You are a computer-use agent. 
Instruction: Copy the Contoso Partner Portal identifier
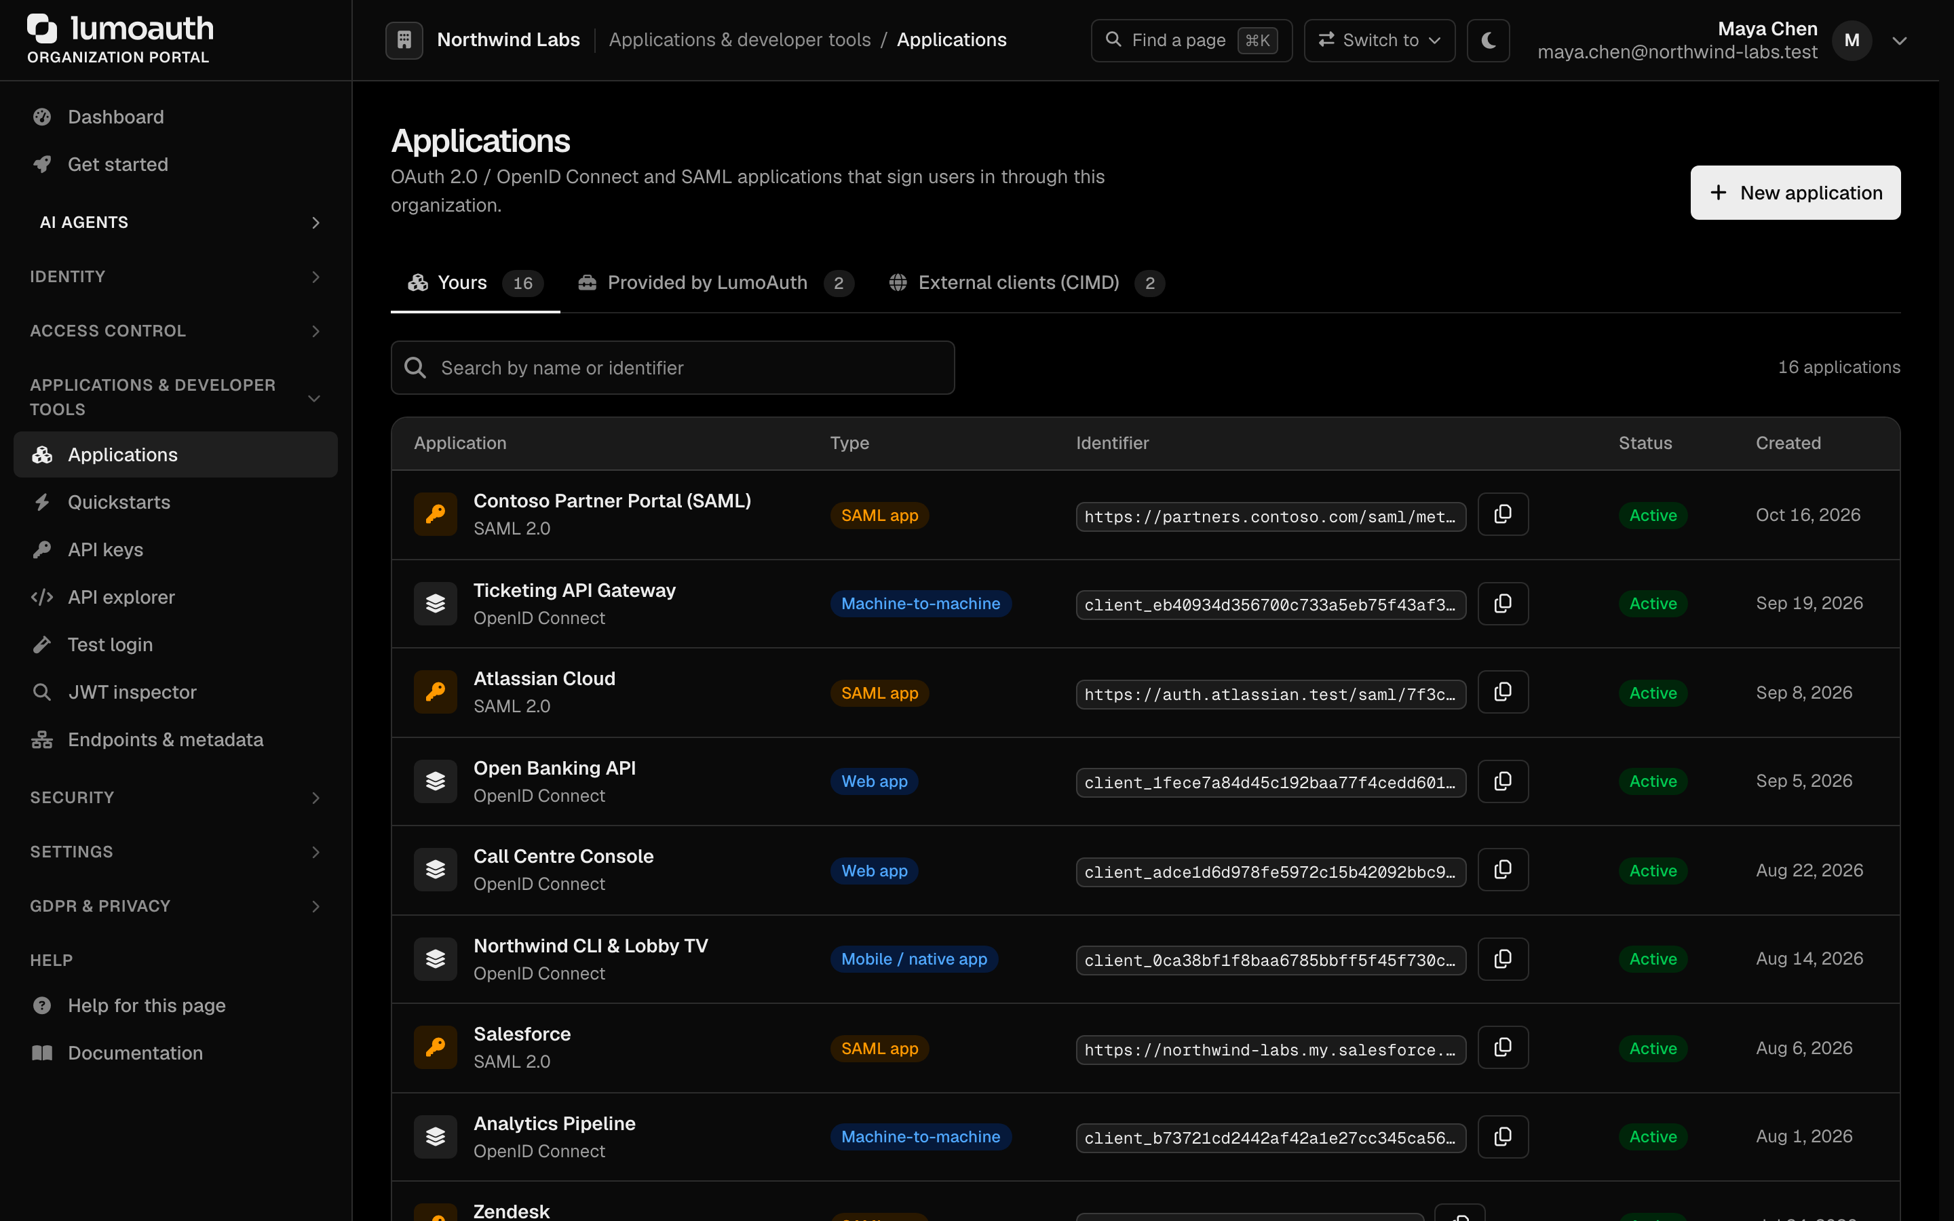coord(1503,514)
